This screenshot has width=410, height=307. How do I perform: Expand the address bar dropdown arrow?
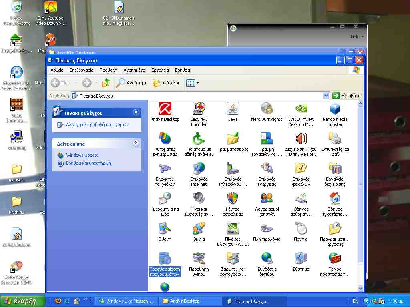pos(326,96)
